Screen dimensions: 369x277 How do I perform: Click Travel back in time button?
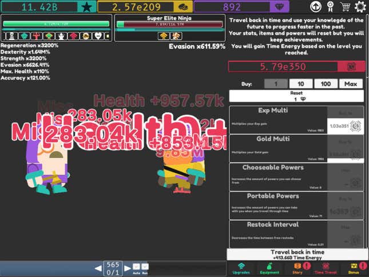297,255
